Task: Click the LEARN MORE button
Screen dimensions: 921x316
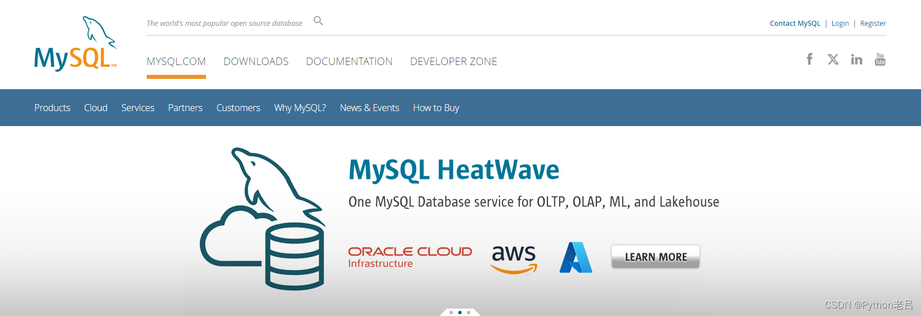Action: point(656,257)
